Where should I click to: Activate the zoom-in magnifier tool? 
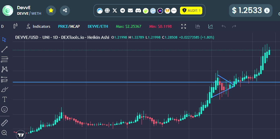coord(4,133)
